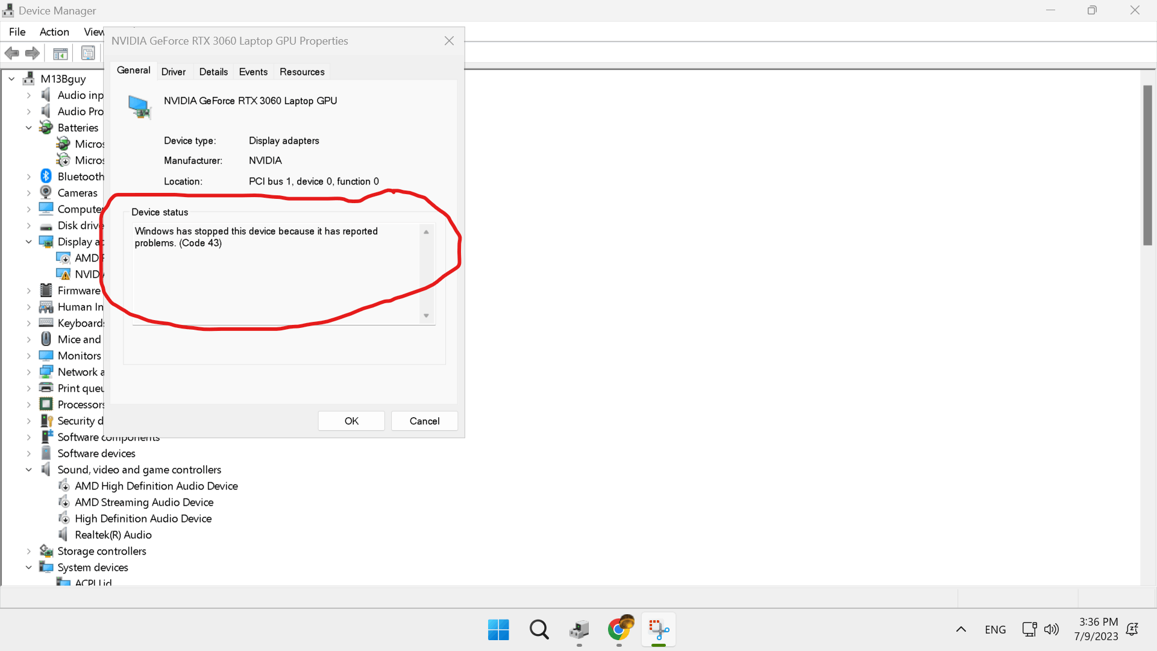This screenshot has height=651, width=1157.
Task: Click the Storage controllers icon
Action: pos(46,550)
